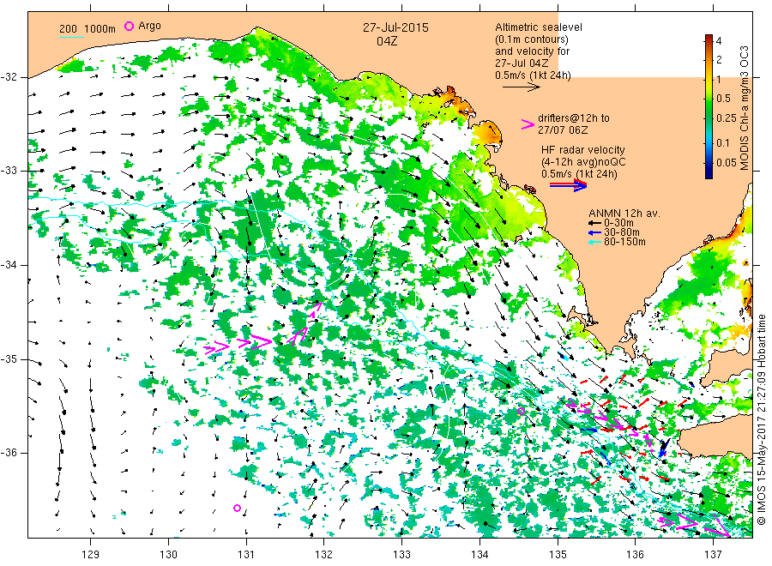Click the blue 30-80m ANMN legend arrow
The width and height of the screenshot is (772, 566).
coord(594,232)
